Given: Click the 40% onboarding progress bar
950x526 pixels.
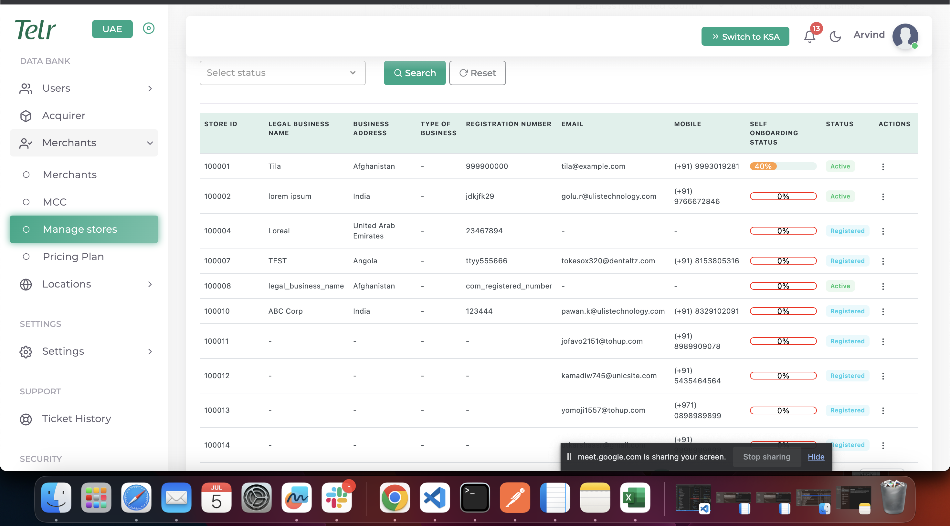Looking at the screenshot, I should 783,167.
